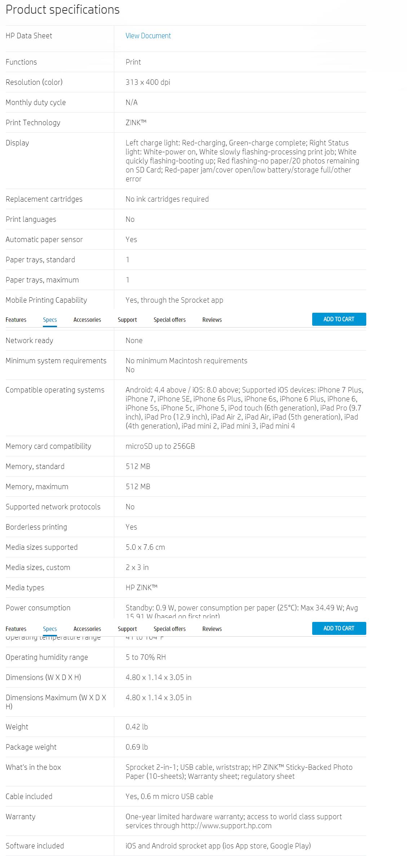407x856 pixels.
Task: Open Accessories tab below Power consumption row
Action: 87,629
